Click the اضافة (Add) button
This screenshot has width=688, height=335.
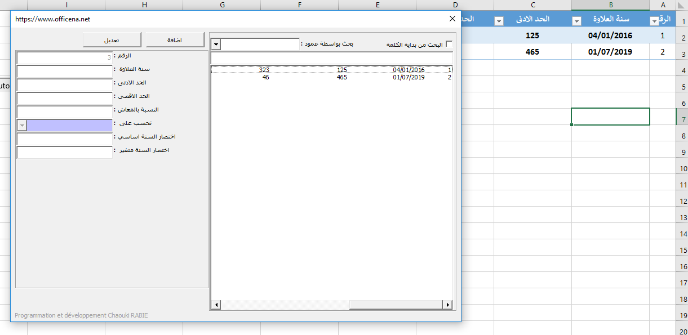[x=175, y=40]
